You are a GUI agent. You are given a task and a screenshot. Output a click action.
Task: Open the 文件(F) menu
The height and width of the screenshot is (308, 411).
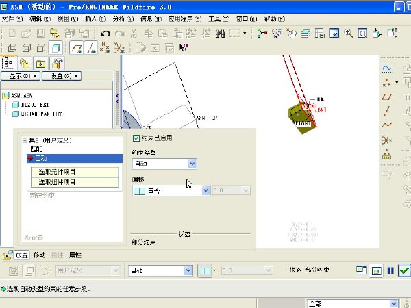(12, 19)
